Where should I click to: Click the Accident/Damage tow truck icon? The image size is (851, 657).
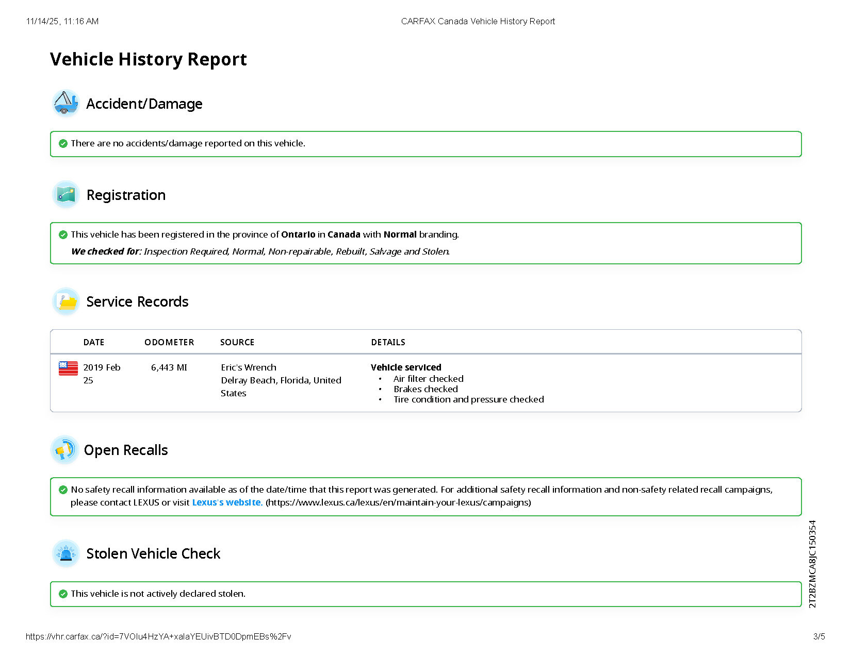[x=66, y=103]
